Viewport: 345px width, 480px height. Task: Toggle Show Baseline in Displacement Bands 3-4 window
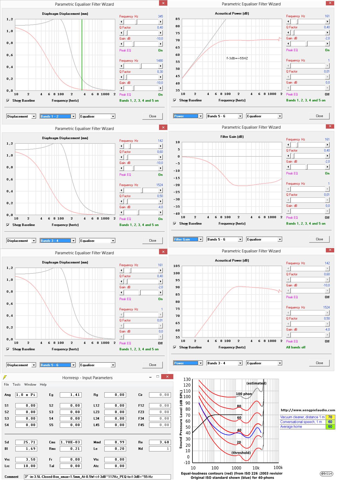point(8,225)
